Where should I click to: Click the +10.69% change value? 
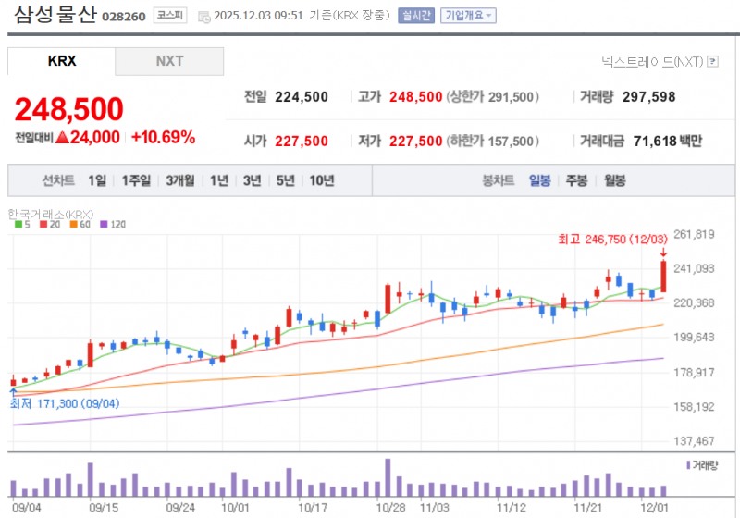coord(164,137)
